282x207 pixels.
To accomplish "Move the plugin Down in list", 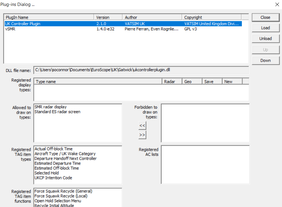I will pos(265,61).
